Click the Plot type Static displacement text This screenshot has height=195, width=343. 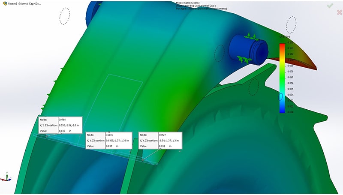(202, 9)
